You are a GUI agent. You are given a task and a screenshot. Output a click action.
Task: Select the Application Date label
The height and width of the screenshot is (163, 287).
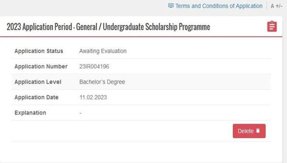pos(36,97)
